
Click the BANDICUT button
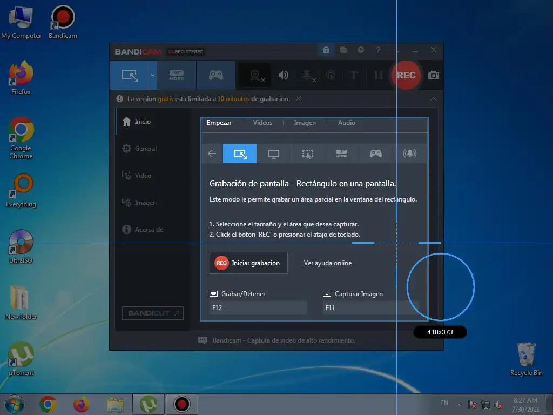[x=153, y=313]
